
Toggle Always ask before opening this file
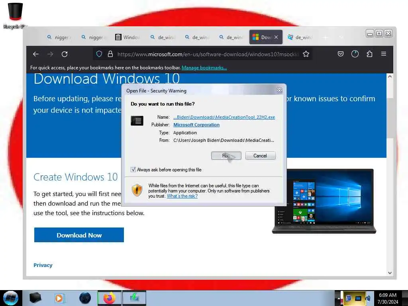133,170
